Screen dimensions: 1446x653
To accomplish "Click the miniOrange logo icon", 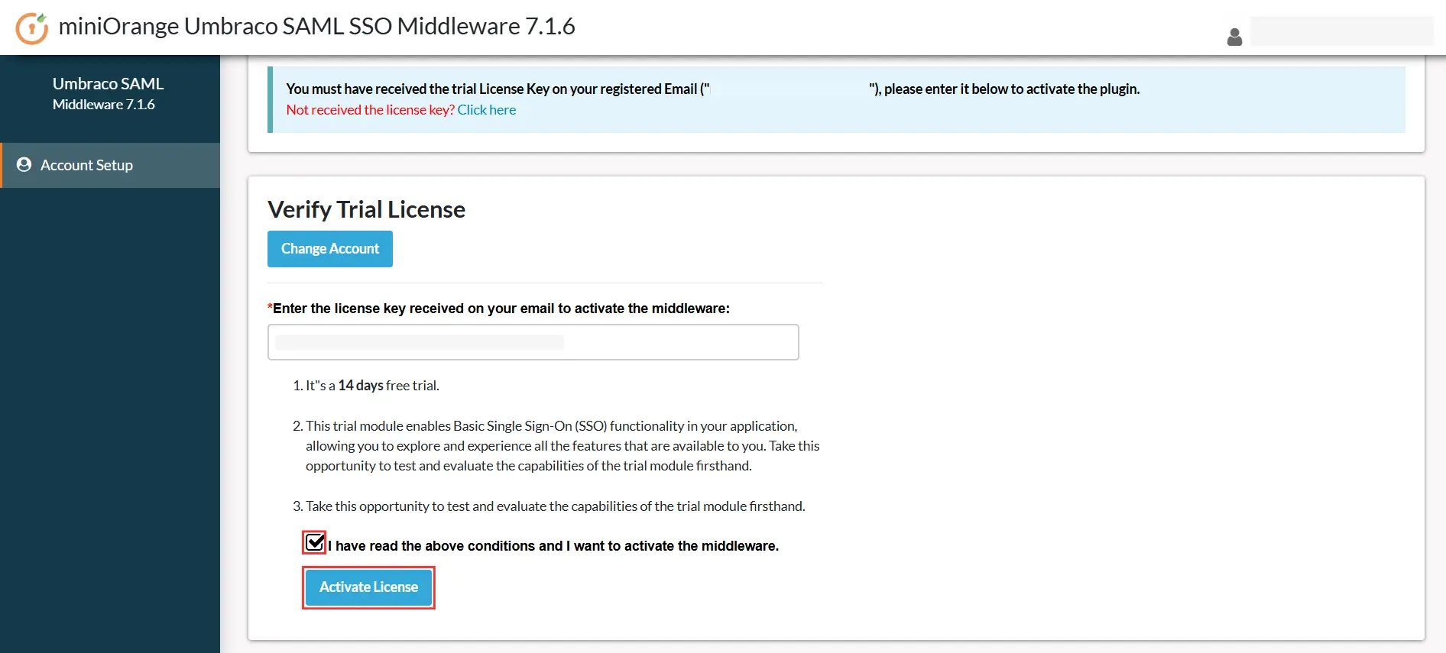I will pyautogui.click(x=32, y=28).
